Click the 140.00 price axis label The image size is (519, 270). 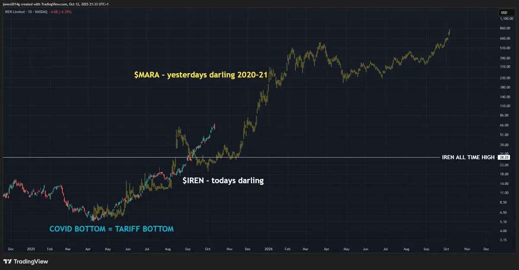[505, 97]
